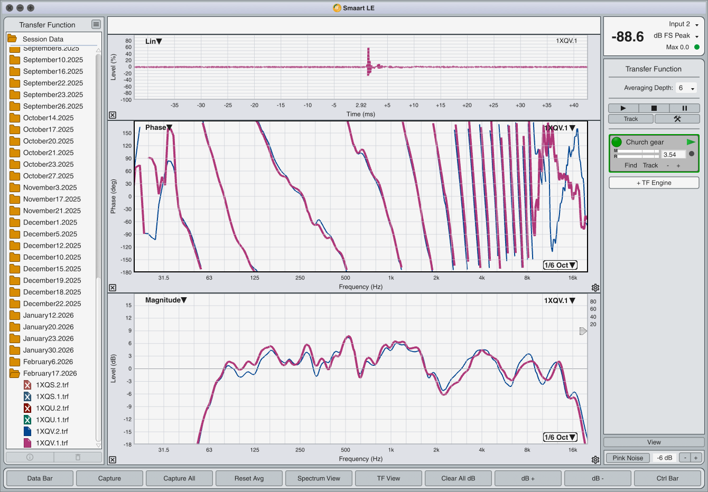
Task: Add a new TF Engine
Action: (x=654, y=183)
